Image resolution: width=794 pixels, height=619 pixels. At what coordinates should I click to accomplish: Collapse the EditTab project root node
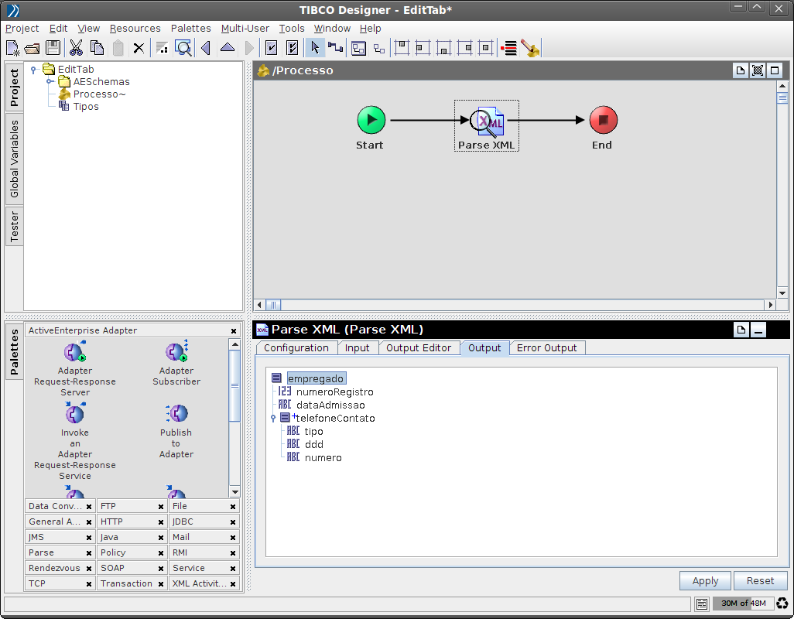point(34,70)
